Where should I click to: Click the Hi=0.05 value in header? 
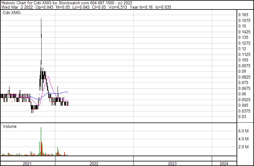tap(63, 7)
